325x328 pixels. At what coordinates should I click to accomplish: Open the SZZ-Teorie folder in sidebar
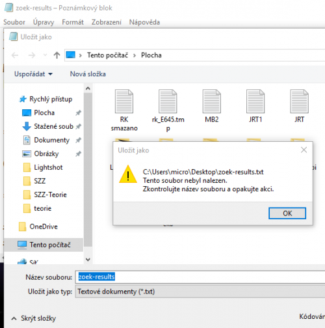tap(50, 195)
